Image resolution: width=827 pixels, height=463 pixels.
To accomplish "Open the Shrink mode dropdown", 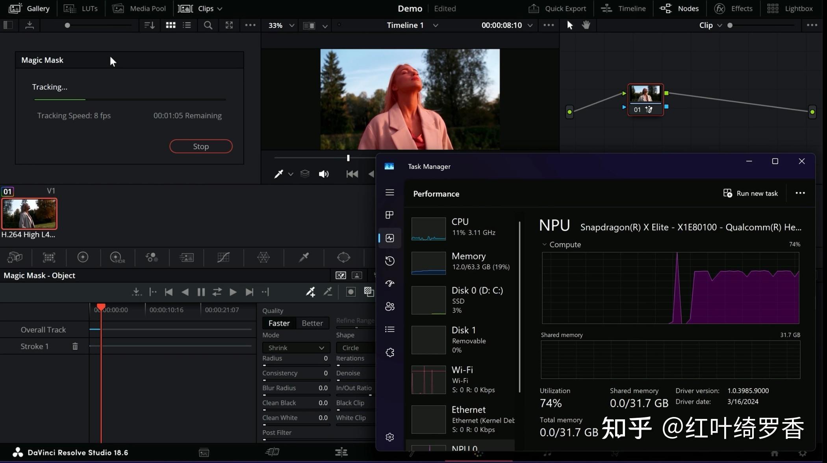I will click(x=296, y=348).
